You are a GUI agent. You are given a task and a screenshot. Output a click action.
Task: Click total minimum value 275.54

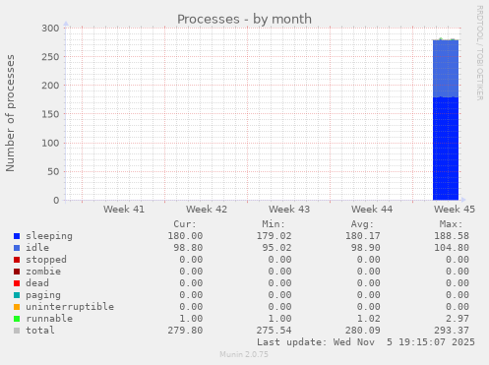tap(274, 331)
